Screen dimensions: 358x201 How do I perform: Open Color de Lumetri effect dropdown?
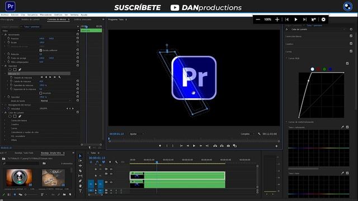coord(318,30)
